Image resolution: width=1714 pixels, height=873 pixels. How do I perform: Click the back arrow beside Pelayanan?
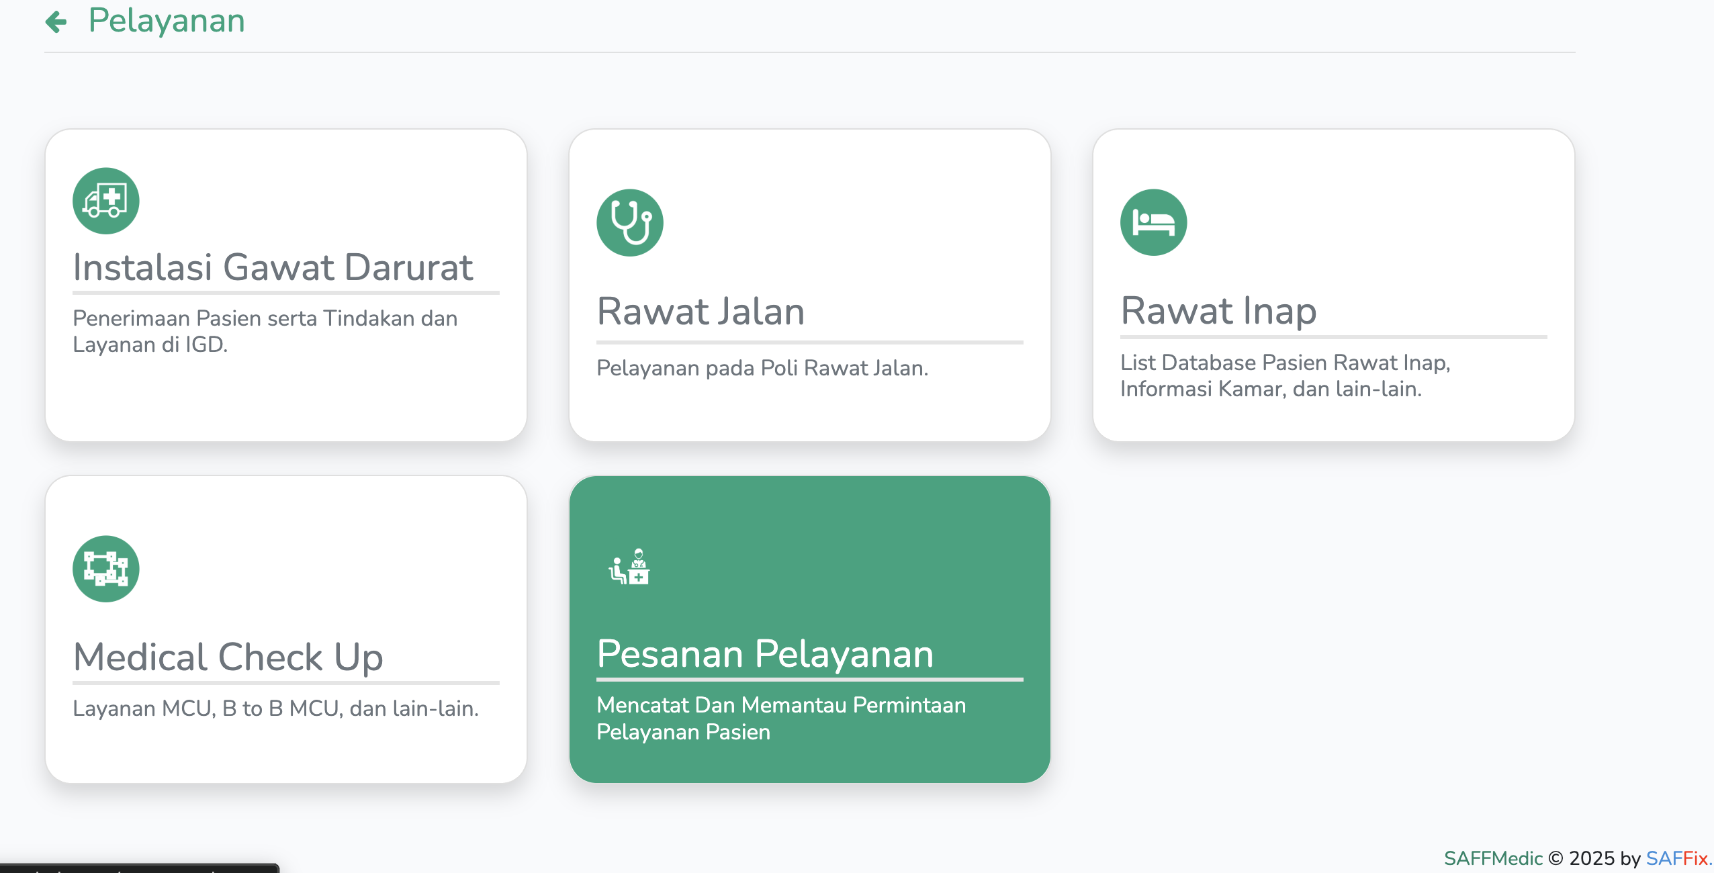tap(56, 21)
